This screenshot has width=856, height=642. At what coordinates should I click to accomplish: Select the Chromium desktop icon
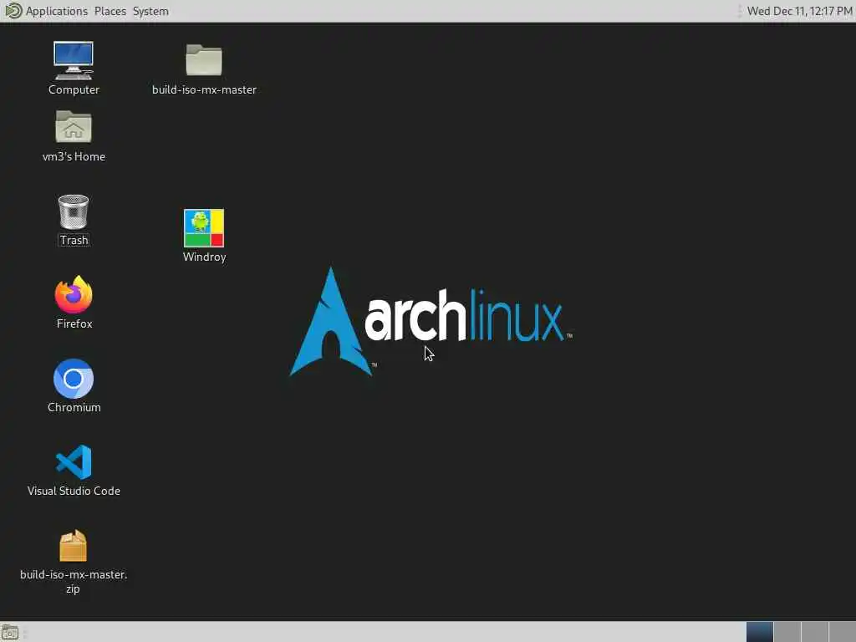(74, 379)
